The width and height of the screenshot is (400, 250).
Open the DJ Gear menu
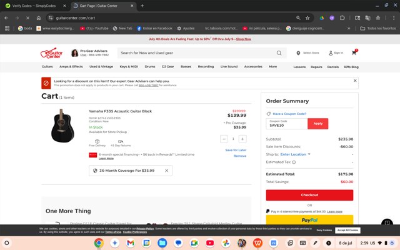[168, 67]
